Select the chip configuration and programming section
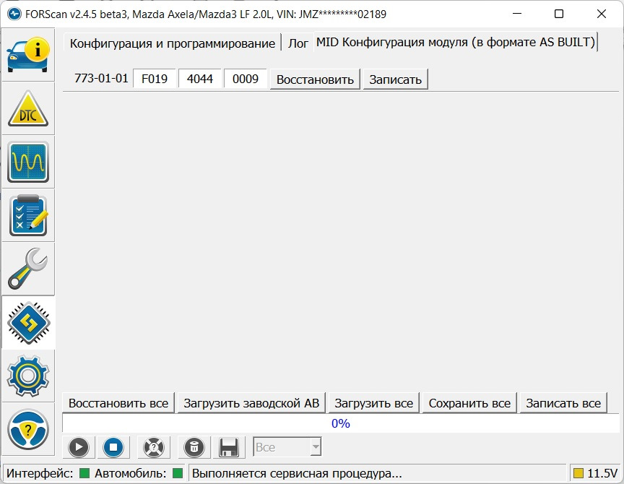Screen dimensions: 624x484 (x=28, y=322)
